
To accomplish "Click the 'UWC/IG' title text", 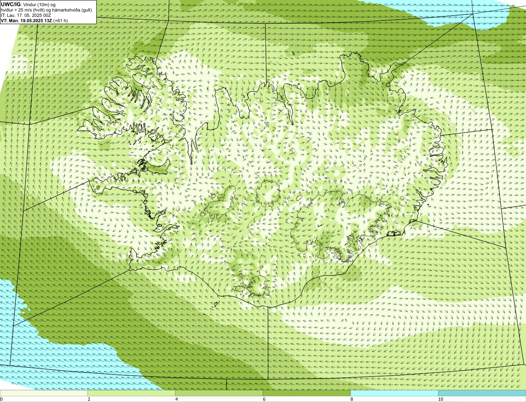I will pos(11,5).
